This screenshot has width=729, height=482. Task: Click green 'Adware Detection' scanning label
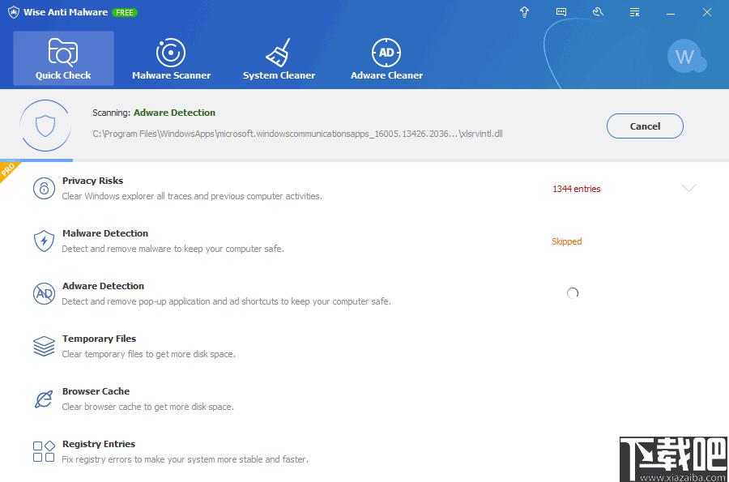[x=174, y=113]
